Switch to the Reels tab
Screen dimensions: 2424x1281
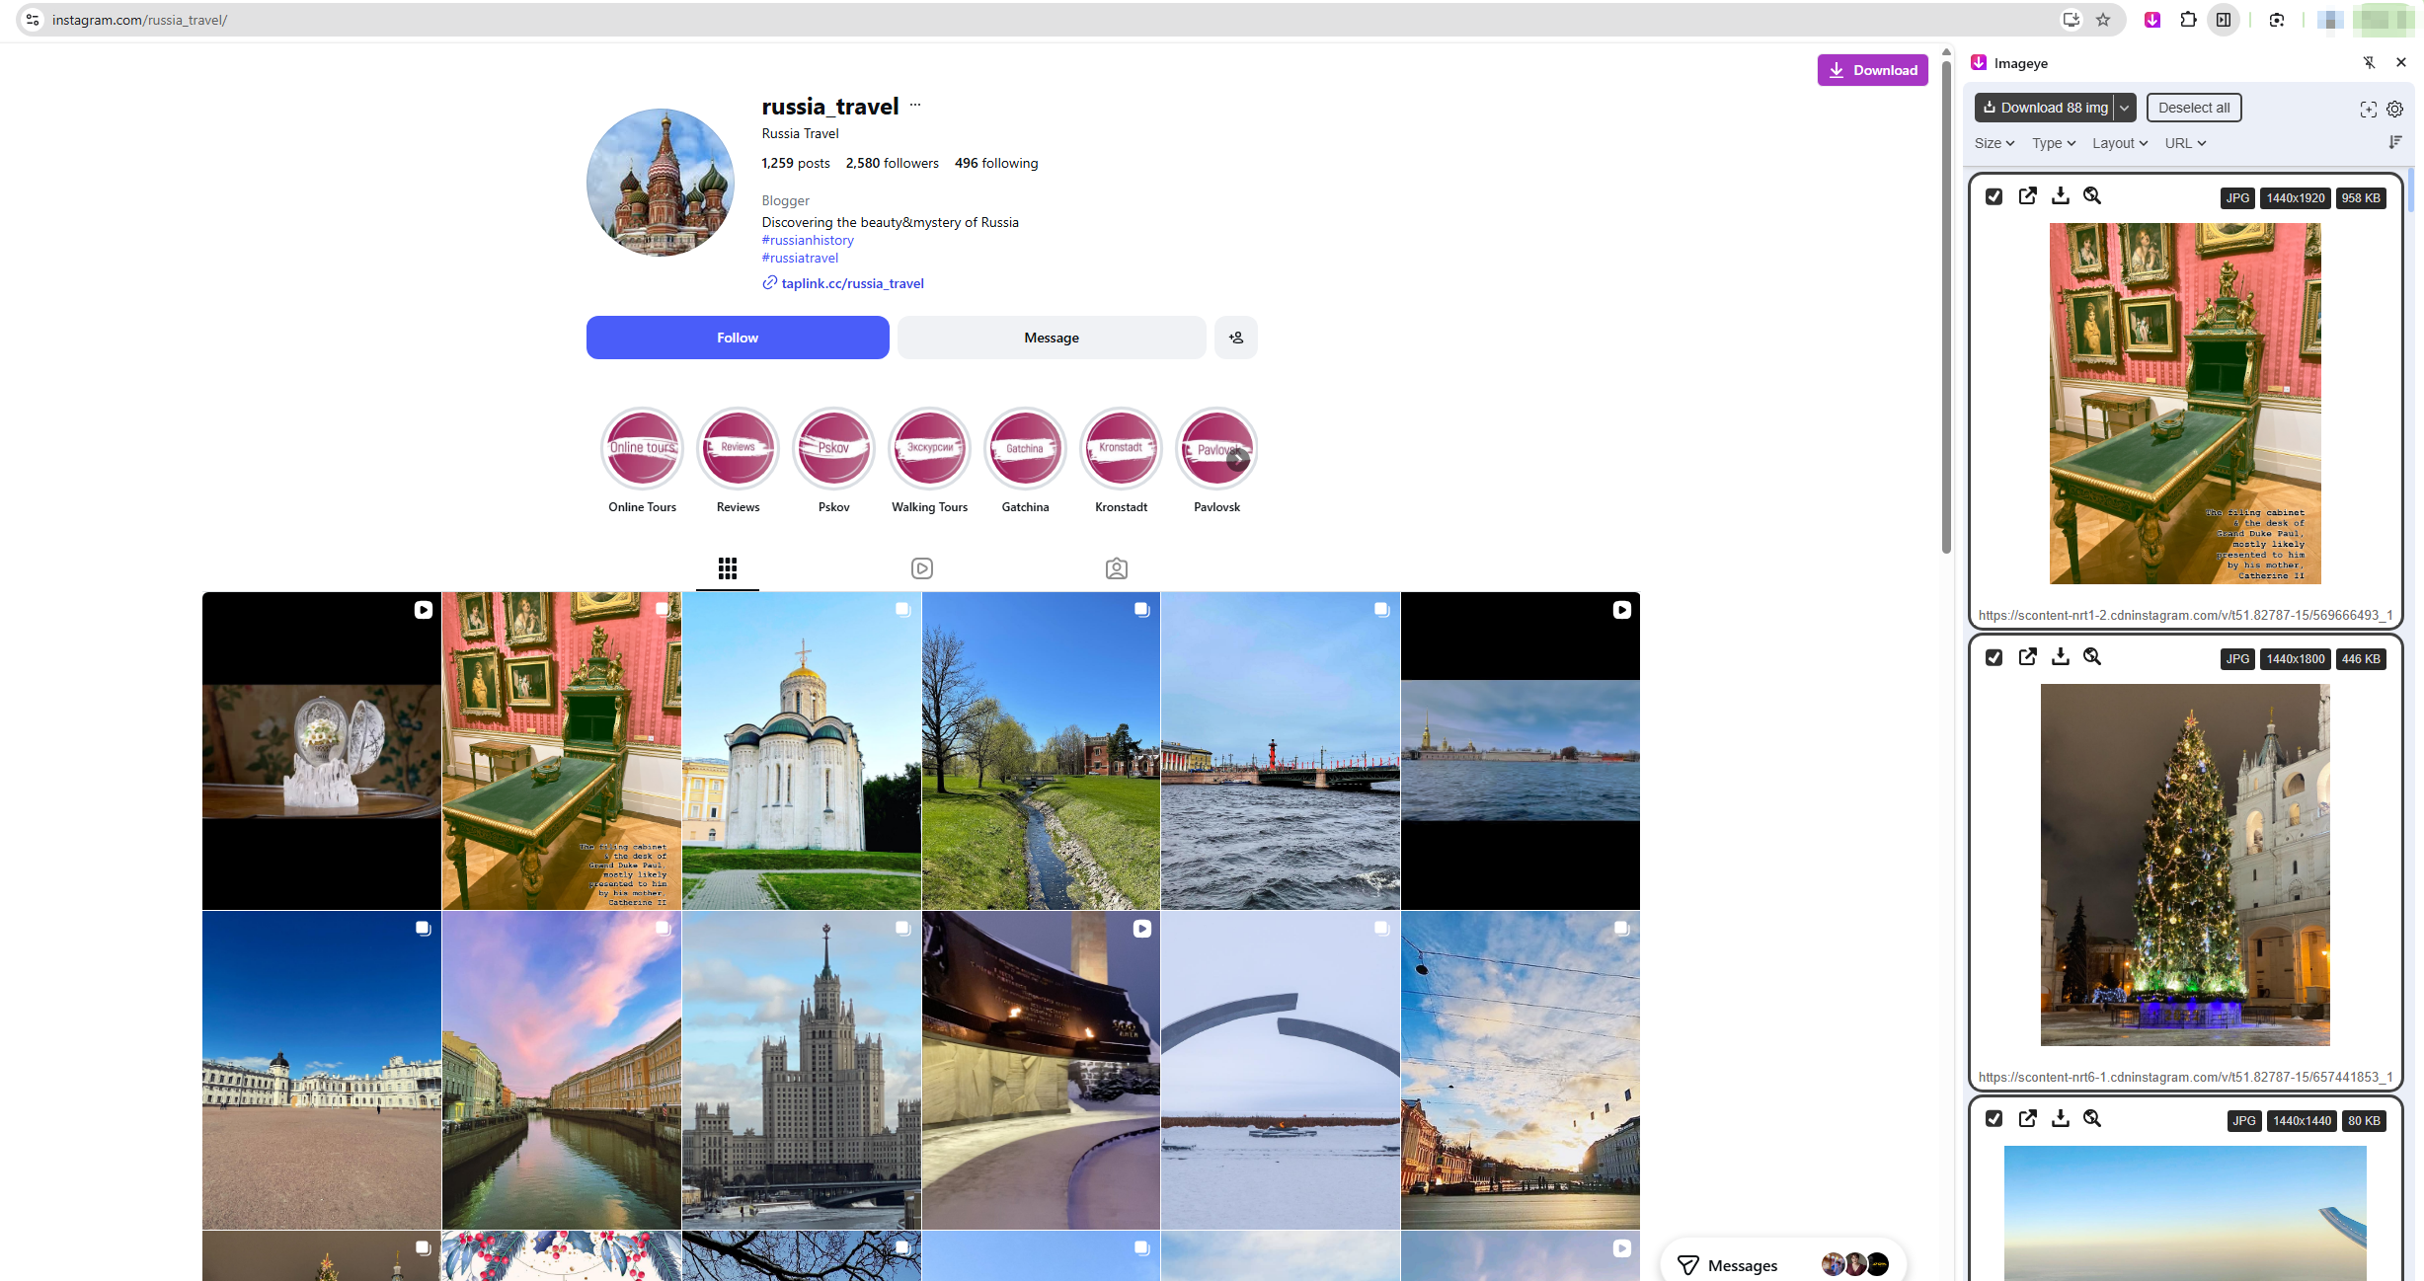[922, 568]
